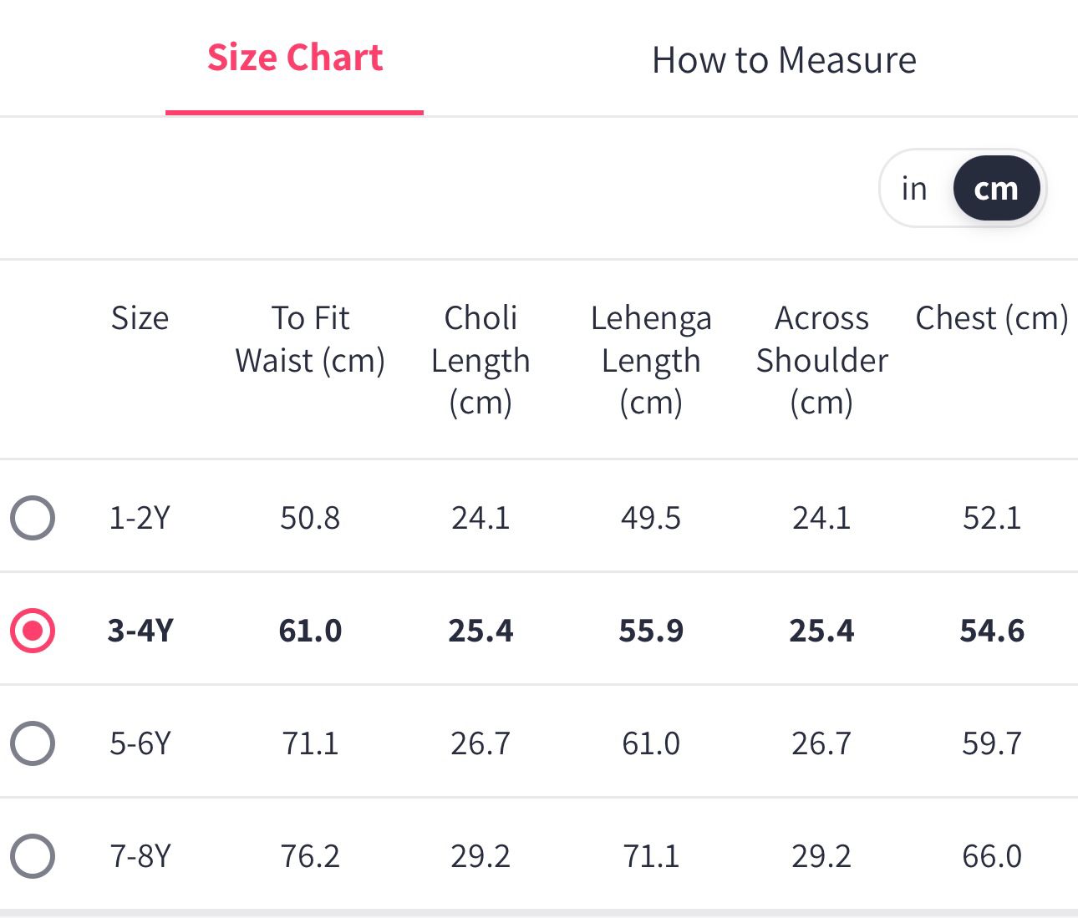
Task: Open the Size Chart tab
Action: coord(295,58)
